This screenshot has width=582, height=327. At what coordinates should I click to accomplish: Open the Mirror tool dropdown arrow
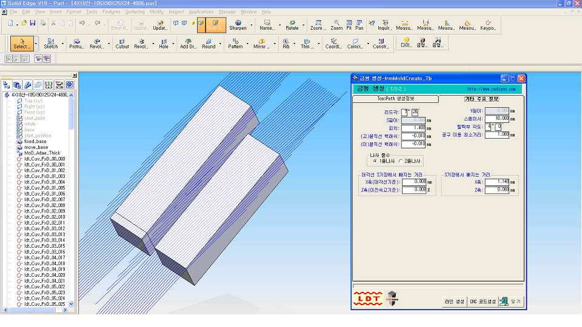(275, 44)
